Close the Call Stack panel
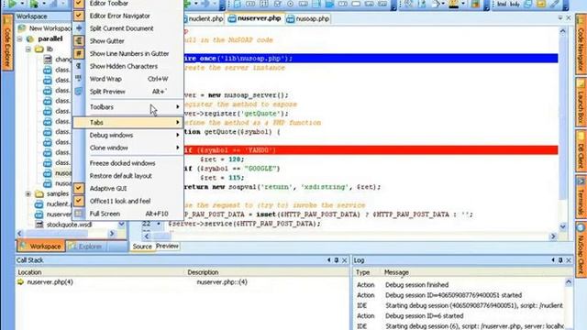The image size is (587, 330). coord(345,260)
